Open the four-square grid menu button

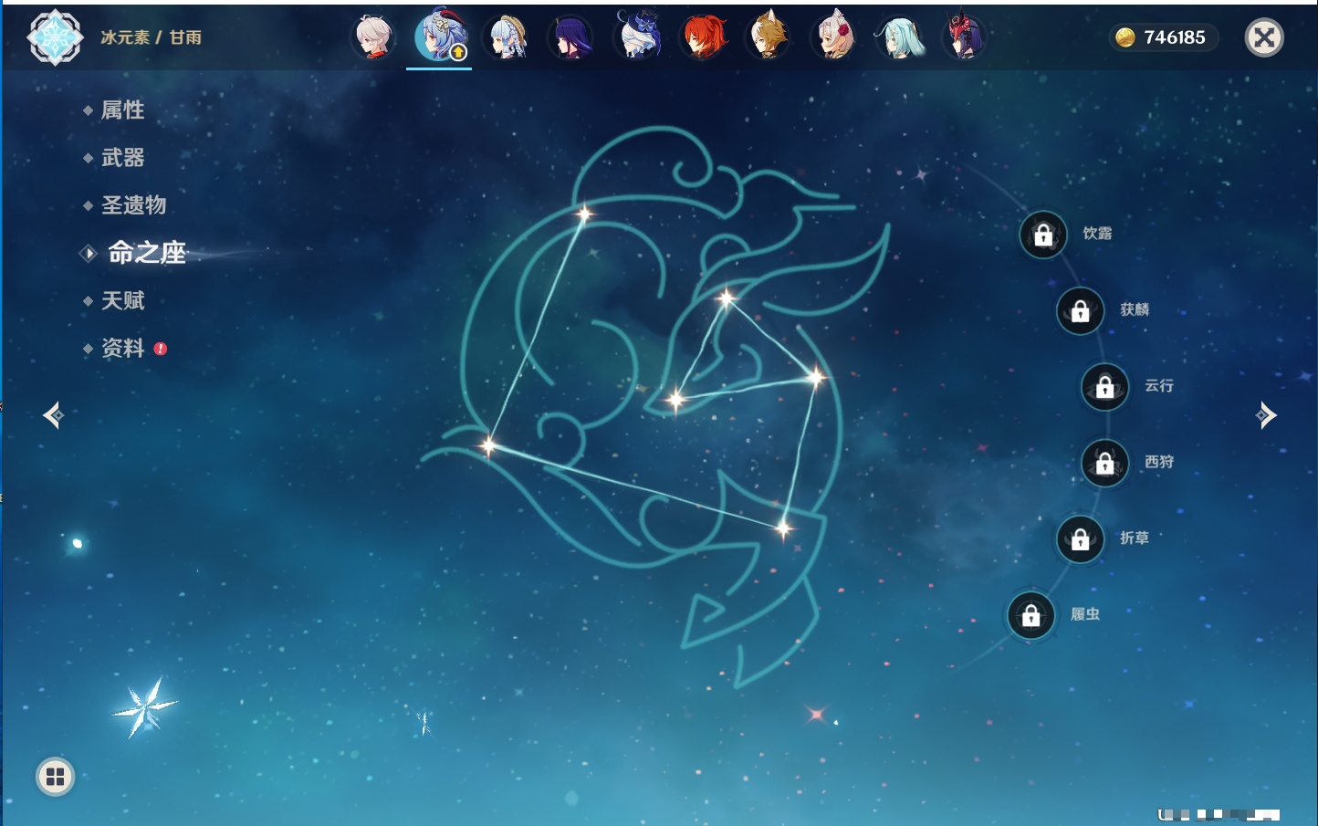(x=56, y=777)
